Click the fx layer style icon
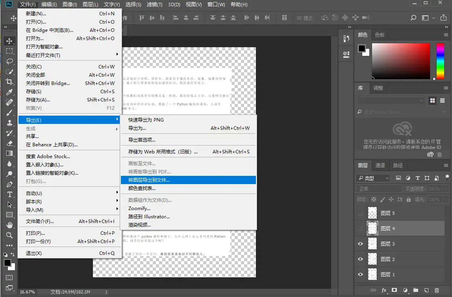The height and width of the screenshot is (297, 452). 384,290
